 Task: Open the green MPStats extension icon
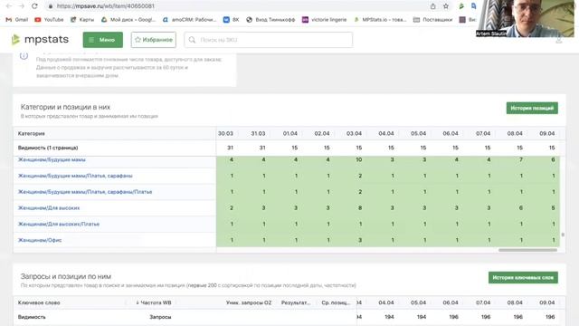[461, 6]
